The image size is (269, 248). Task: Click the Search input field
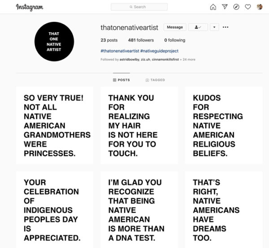point(139,7)
